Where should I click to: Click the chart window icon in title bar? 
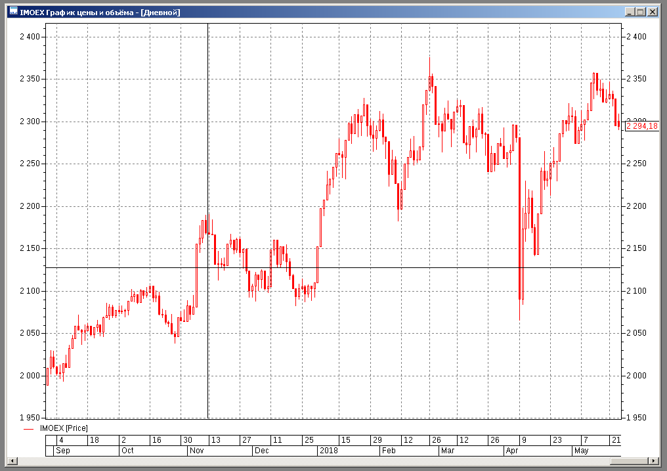click(13, 11)
